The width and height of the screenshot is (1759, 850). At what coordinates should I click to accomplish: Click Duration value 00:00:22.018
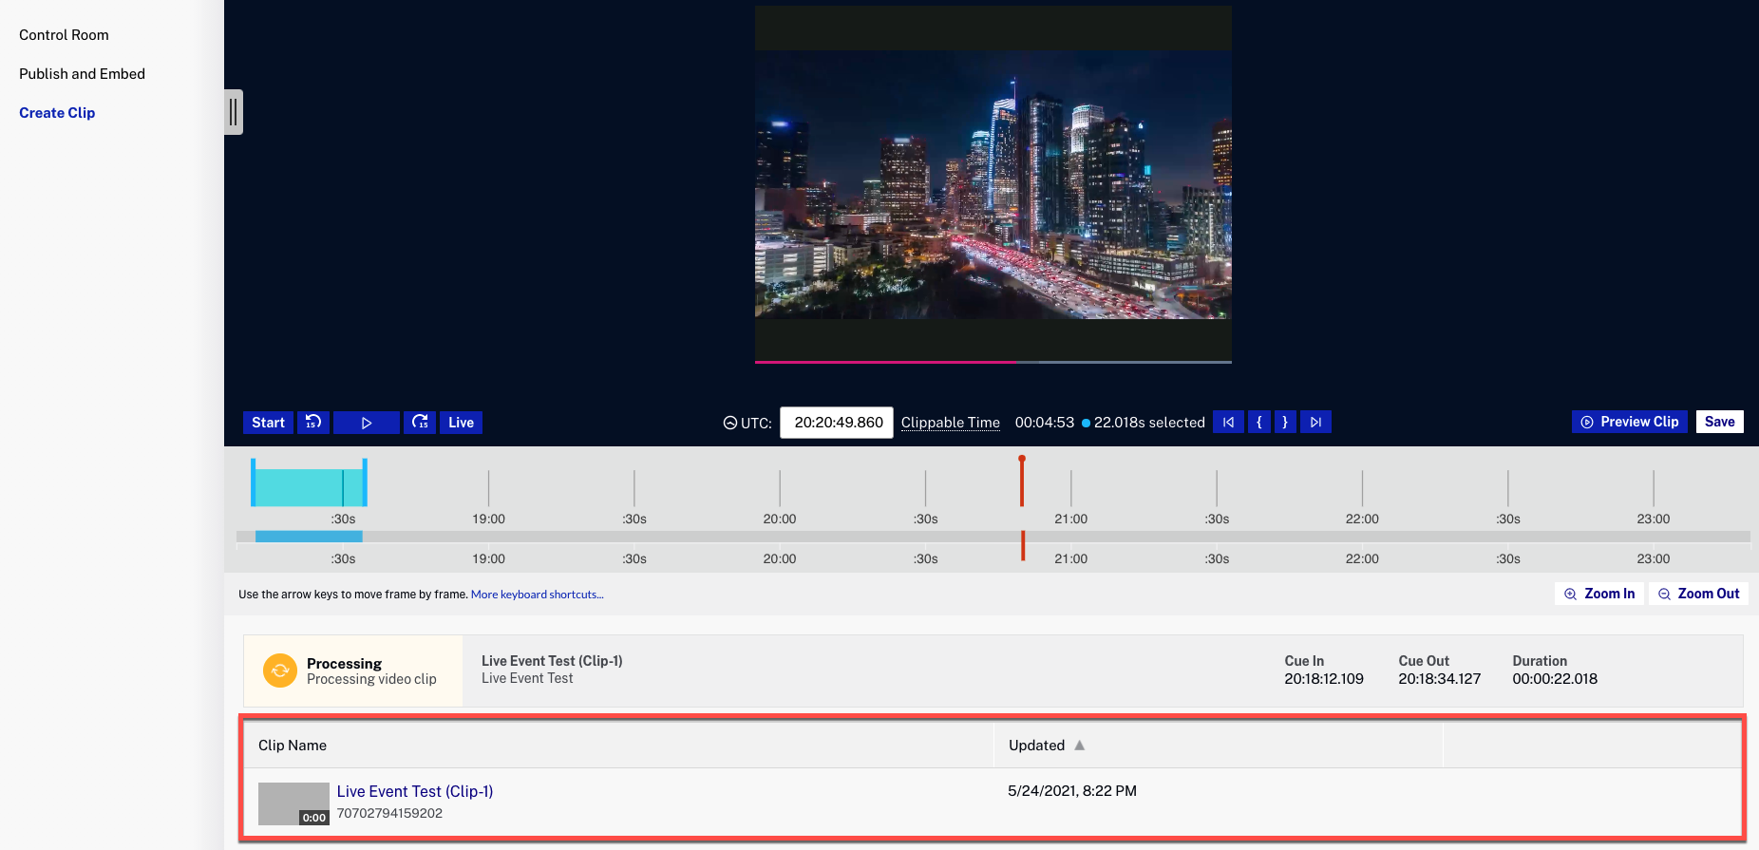point(1555,679)
